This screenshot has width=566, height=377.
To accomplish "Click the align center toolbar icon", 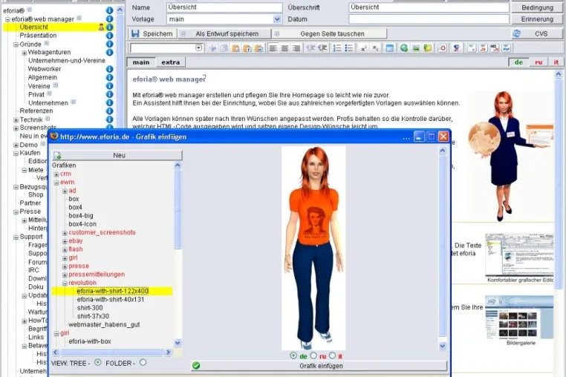I will point(284,48).
